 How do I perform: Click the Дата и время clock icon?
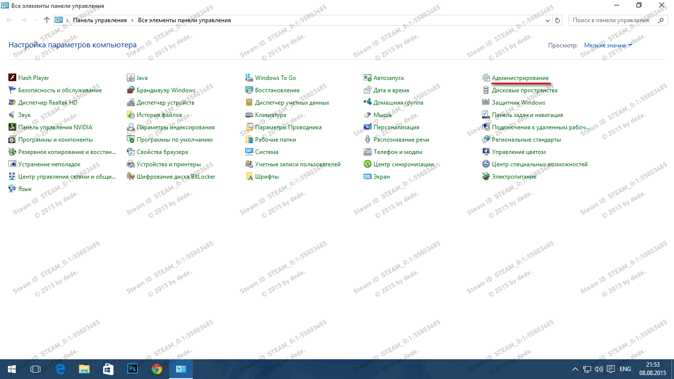pos(368,90)
